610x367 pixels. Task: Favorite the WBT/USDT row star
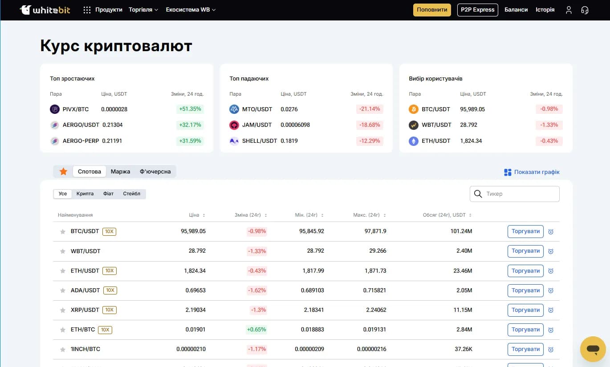pyautogui.click(x=63, y=251)
